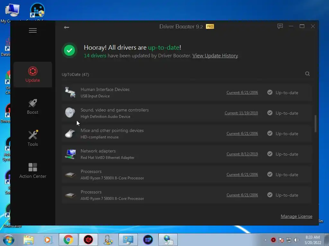Click Up-to-date check for first Processors row

(x=270, y=174)
